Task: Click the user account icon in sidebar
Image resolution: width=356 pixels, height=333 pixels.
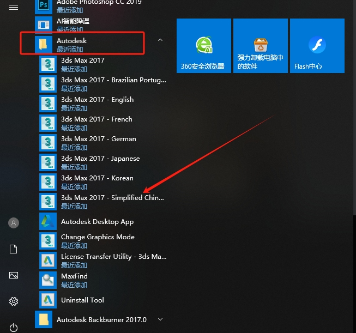Action: pos(14,223)
